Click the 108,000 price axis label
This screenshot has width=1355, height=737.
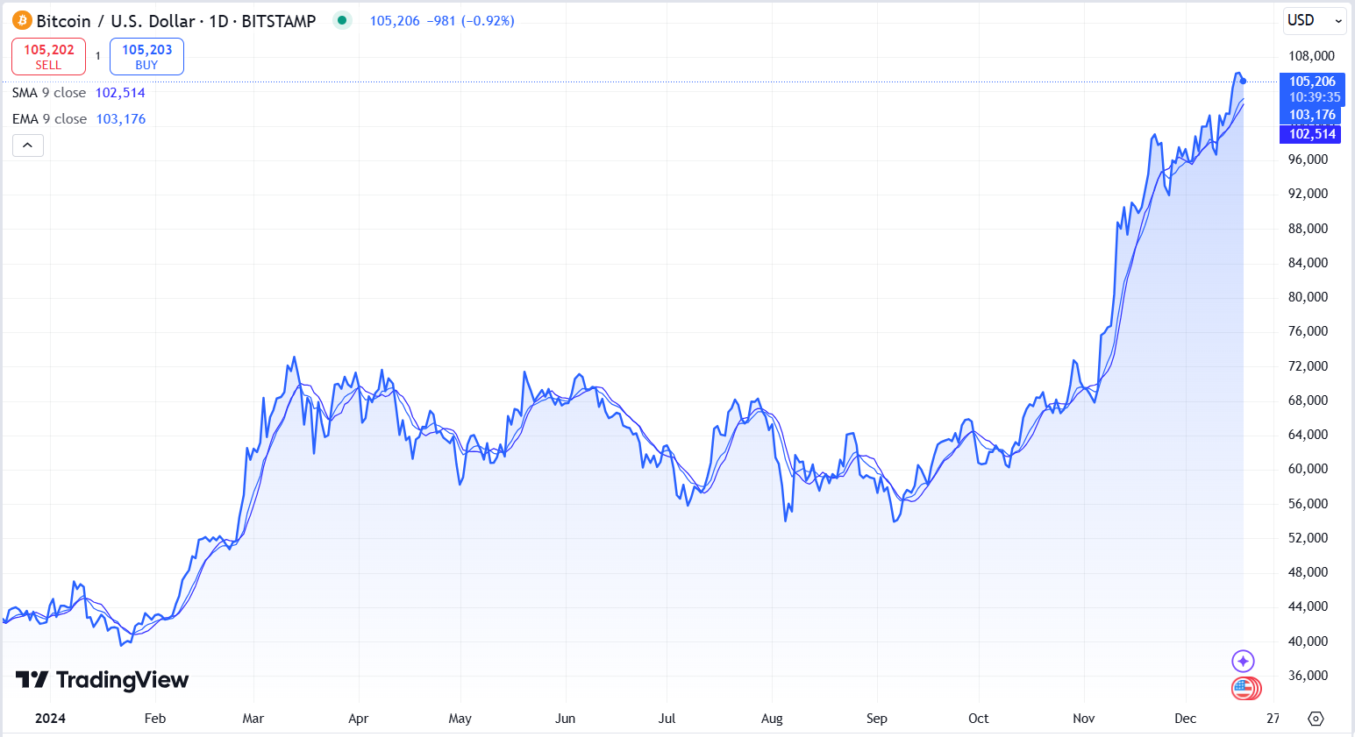pyautogui.click(x=1311, y=56)
